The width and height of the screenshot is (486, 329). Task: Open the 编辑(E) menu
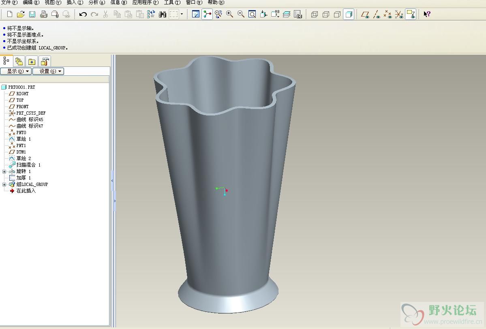point(31,2)
